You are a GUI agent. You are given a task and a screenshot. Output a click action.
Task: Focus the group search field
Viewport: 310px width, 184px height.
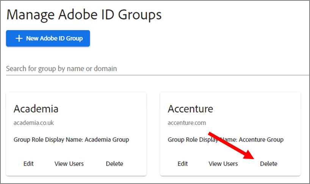(157, 69)
